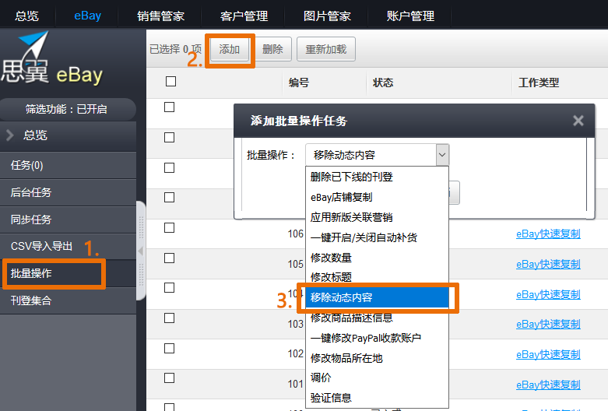Expand the sidebar 总览 section arrow

tap(10, 135)
